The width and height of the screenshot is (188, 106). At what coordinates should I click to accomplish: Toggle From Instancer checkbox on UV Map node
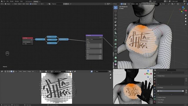pyautogui.click(x=23, y=42)
